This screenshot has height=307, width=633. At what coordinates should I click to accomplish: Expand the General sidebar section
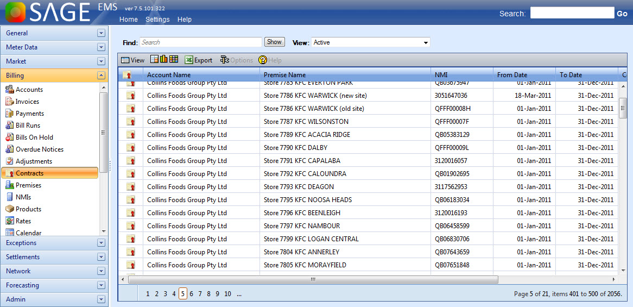[101, 33]
